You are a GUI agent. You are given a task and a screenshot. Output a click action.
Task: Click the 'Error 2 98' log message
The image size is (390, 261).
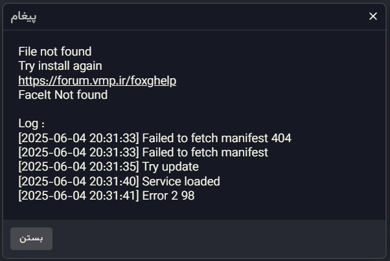click(x=168, y=196)
